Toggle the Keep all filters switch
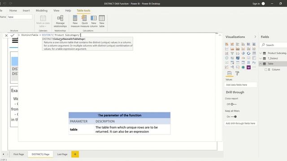287x161 pixels. pos(234,117)
